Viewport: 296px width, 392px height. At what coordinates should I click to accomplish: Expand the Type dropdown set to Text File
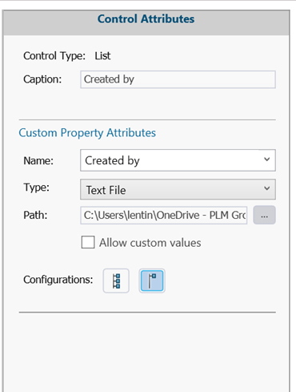coord(178,189)
